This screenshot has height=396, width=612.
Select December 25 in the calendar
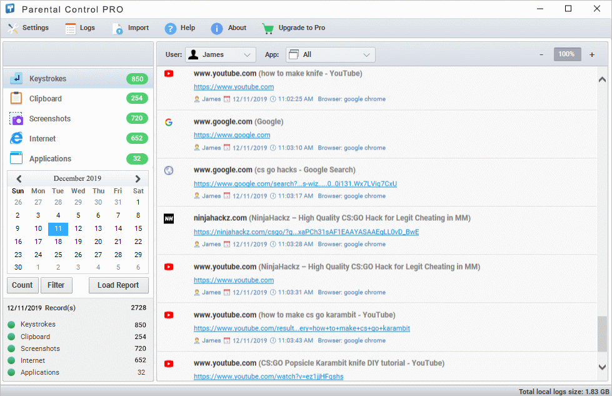click(58, 255)
